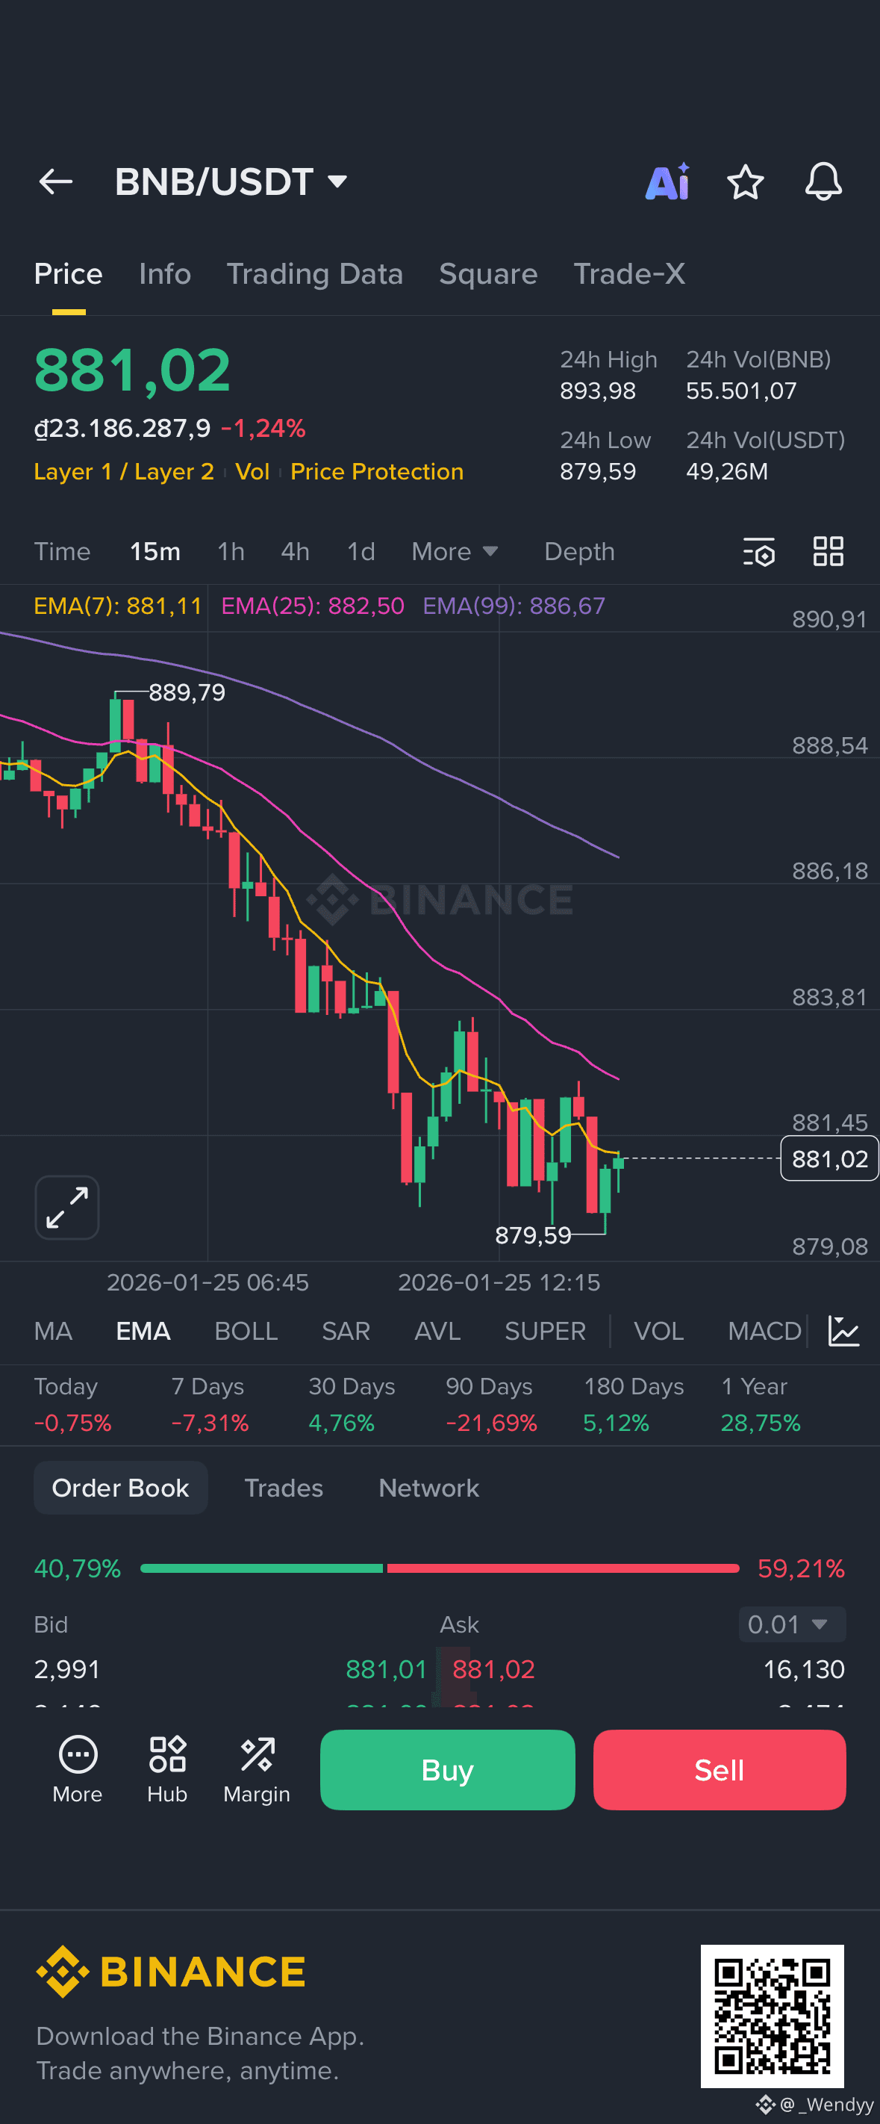Screen dimensions: 880x2124
Task: Open the Margin trading icon
Action: 256,1769
